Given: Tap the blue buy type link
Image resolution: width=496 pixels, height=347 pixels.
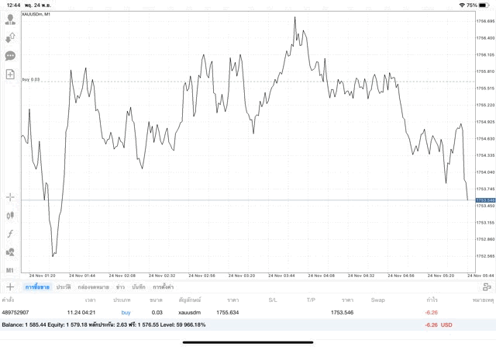Looking at the screenshot, I should 126,312.
